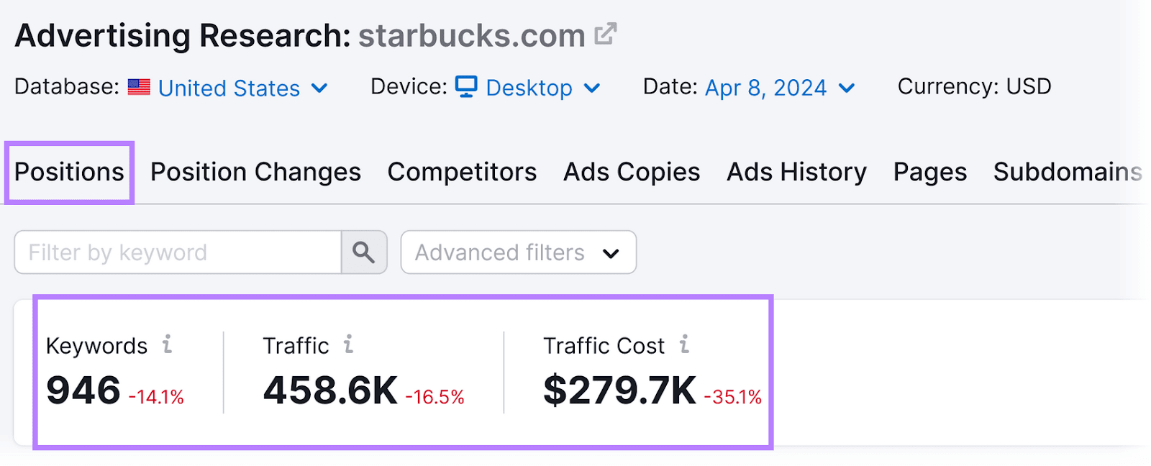This screenshot has width=1151, height=466.
Task: Select the Positions tab
Action: (x=69, y=172)
